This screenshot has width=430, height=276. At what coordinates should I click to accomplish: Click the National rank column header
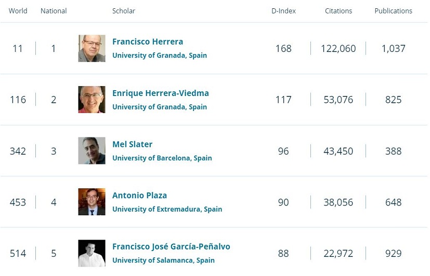pos(54,11)
